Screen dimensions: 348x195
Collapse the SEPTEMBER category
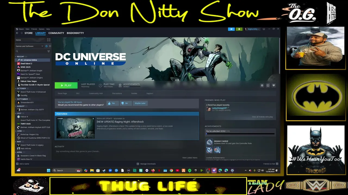click(x=22, y=99)
